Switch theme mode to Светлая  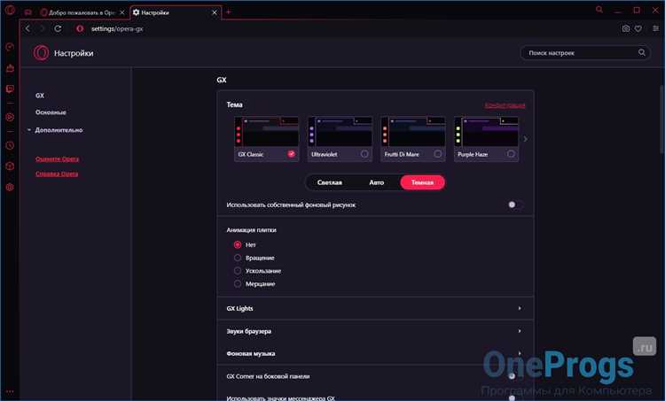330,182
